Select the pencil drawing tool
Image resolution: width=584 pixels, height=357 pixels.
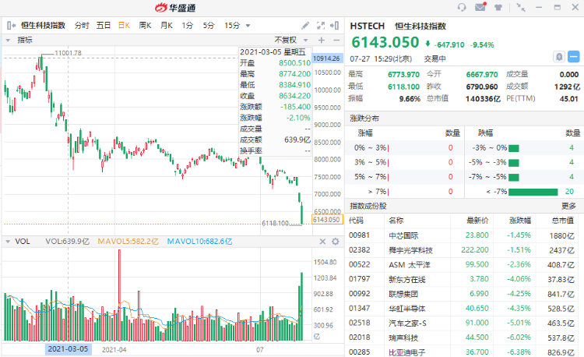tap(305, 26)
